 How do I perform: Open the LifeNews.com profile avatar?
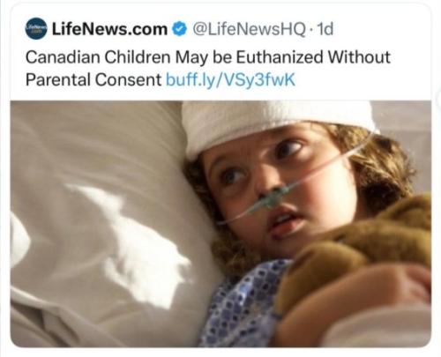(x=36, y=28)
